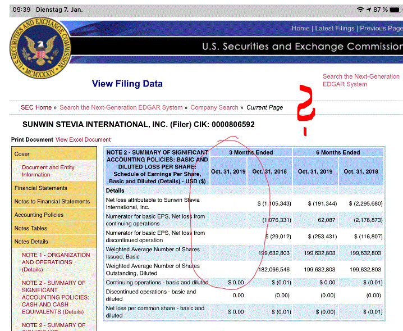Select the 3 Months Ended column header
The height and width of the screenshot is (331, 403).
pos(251,152)
